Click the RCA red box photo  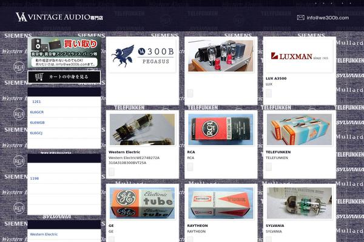[x=221, y=129]
